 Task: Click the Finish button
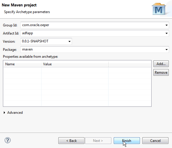click(x=127, y=140)
